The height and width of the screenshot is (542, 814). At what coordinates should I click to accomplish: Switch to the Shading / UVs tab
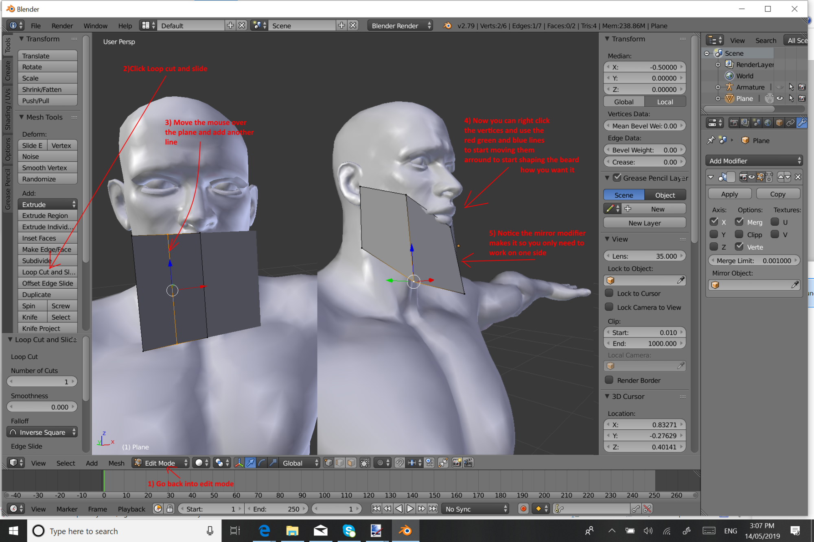tap(8, 109)
